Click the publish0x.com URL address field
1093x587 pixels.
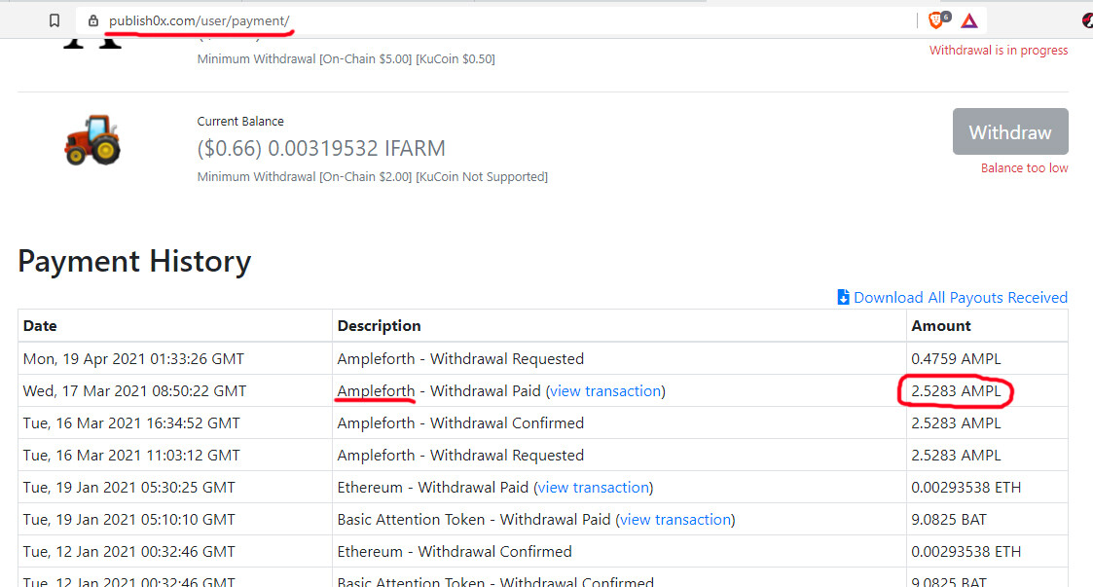pyautogui.click(x=487, y=20)
